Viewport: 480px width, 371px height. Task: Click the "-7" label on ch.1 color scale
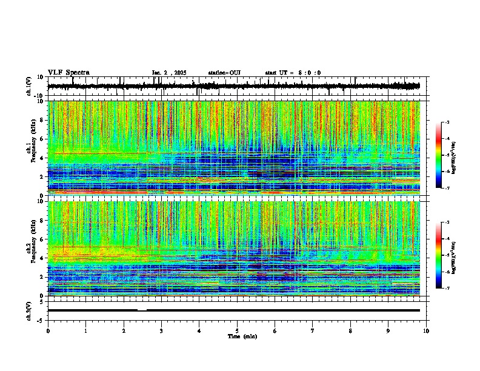(x=447, y=188)
